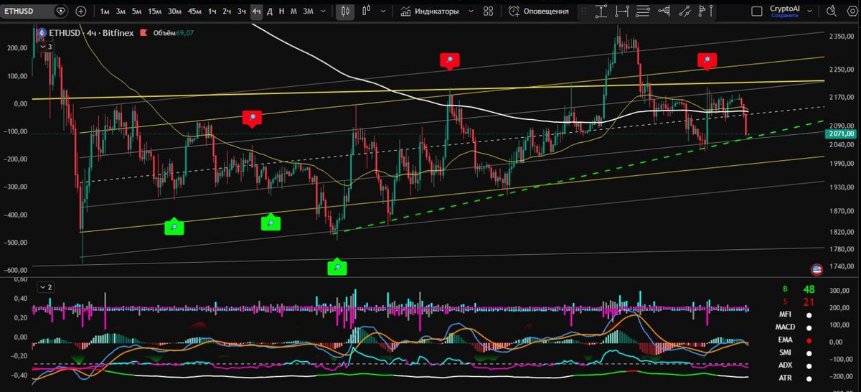Open the indicator templates grid icon
Image resolution: width=861 pixels, height=392 pixels.
click(x=489, y=11)
